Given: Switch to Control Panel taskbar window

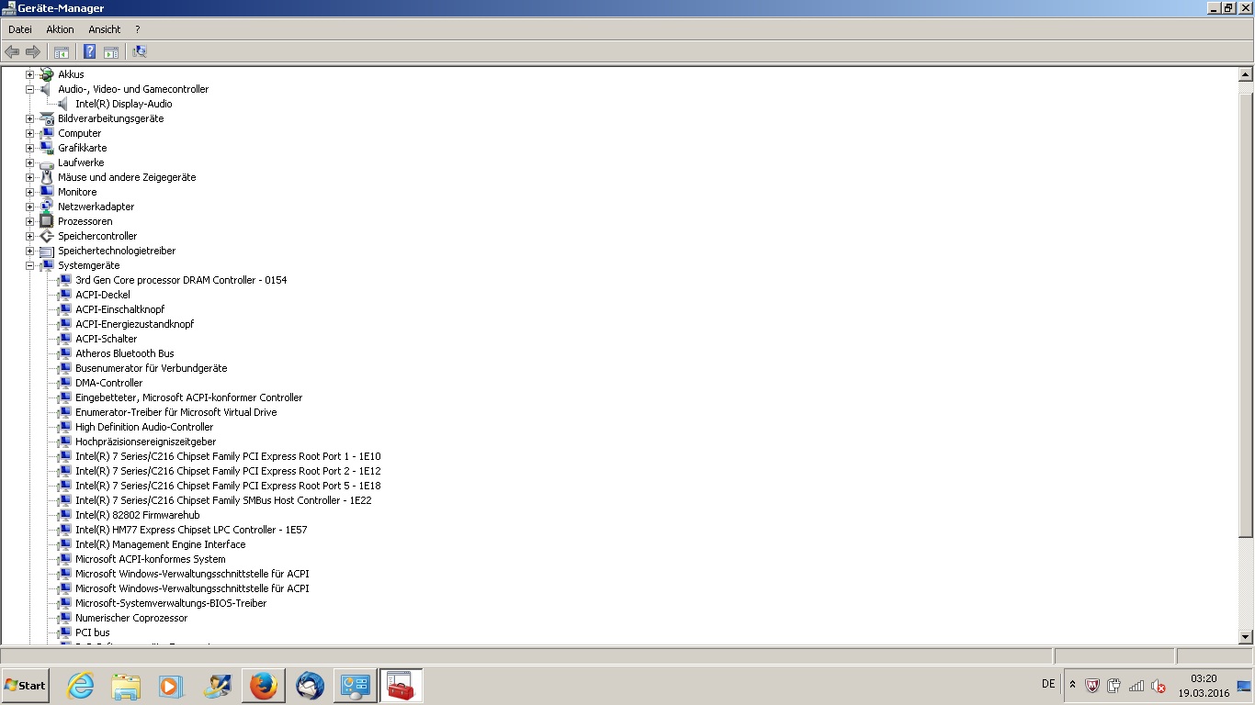Looking at the screenshot, I should 355,686.
